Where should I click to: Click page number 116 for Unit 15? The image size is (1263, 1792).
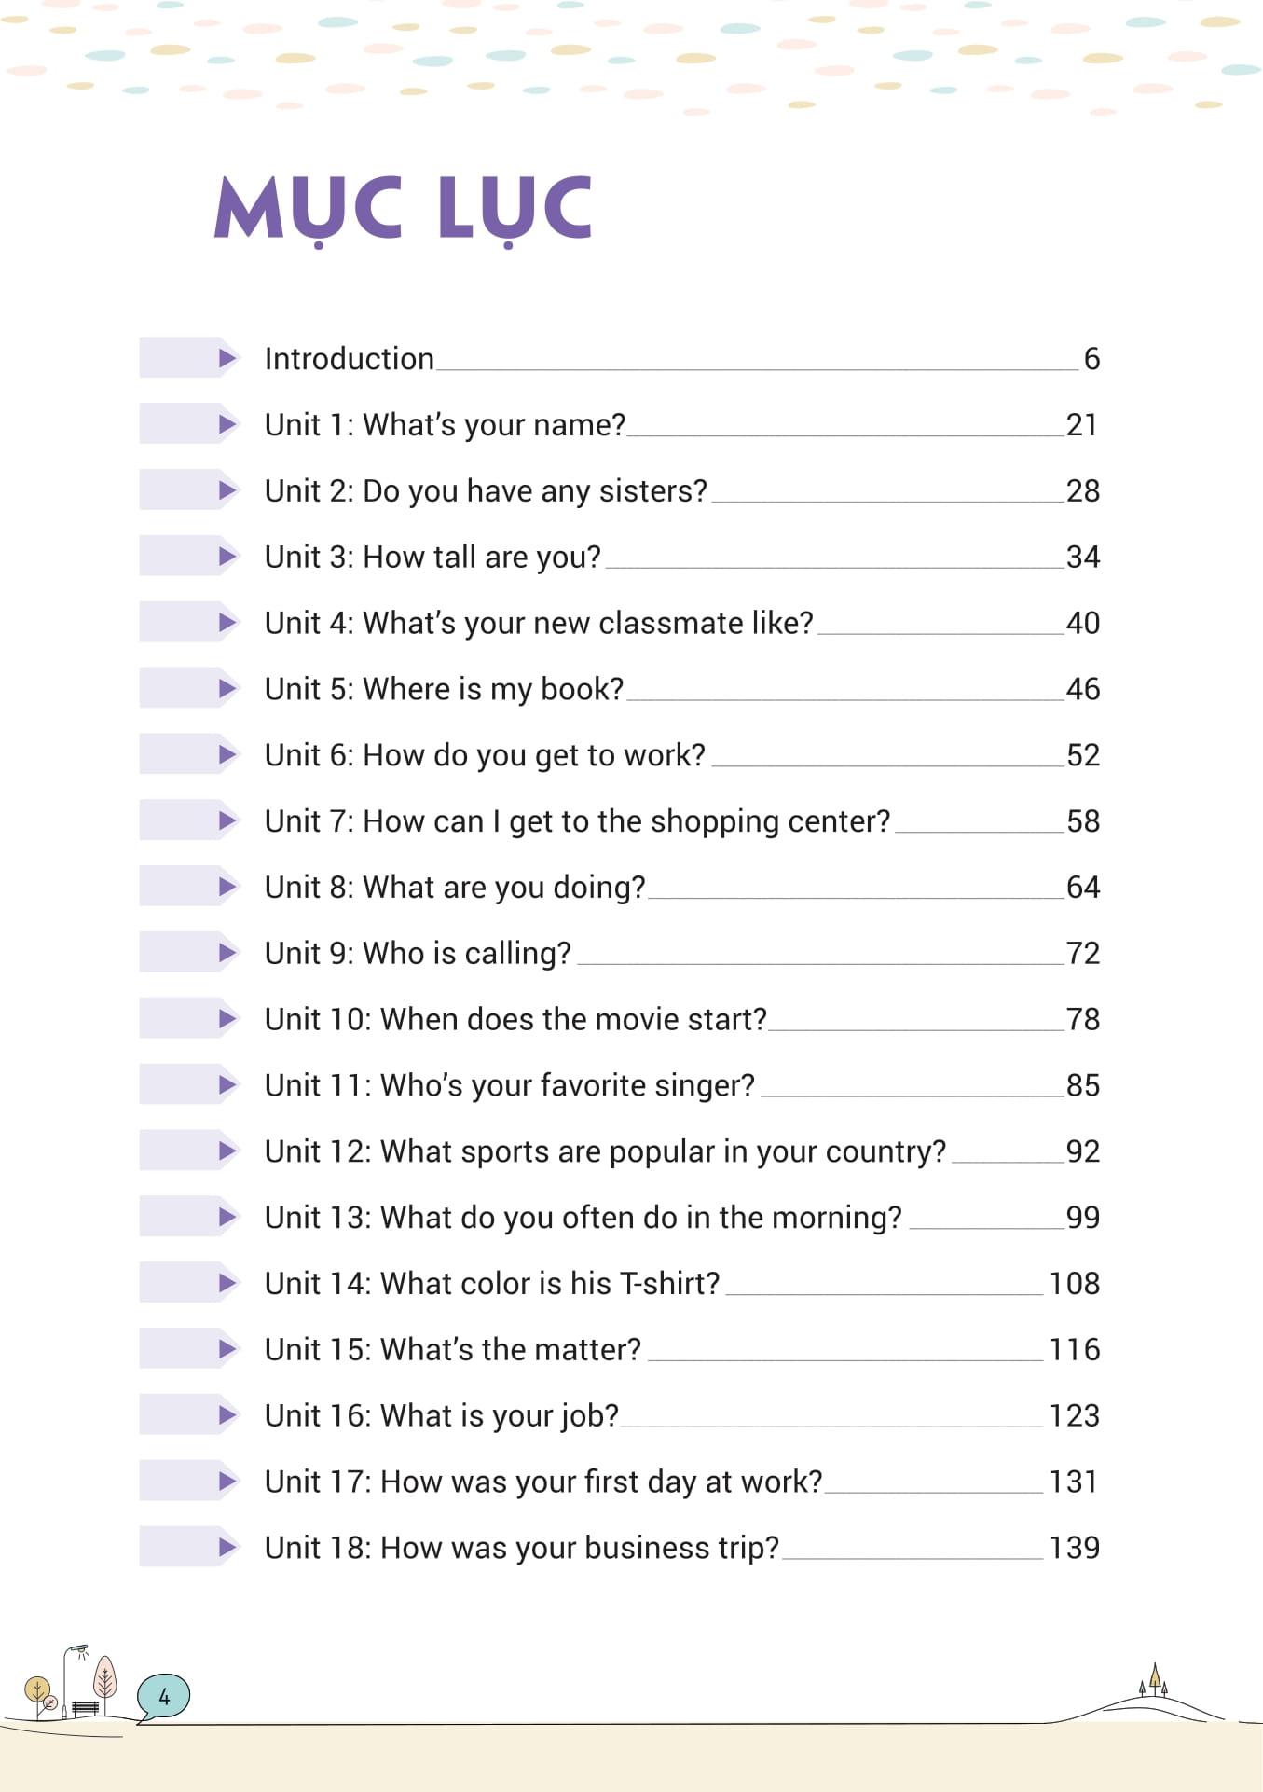pos(1074,1350)
